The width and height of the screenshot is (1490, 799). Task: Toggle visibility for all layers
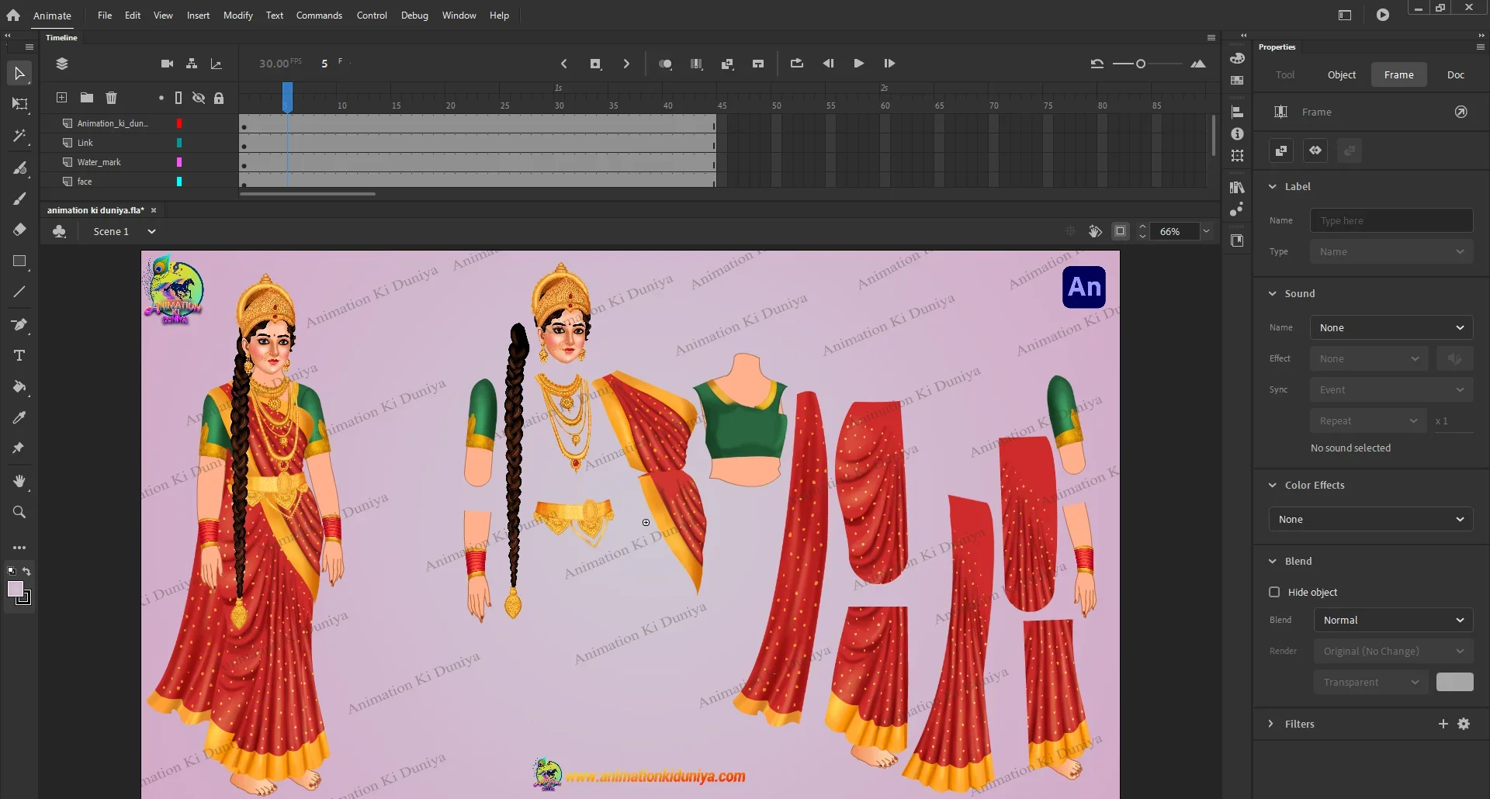click(199, 99)
